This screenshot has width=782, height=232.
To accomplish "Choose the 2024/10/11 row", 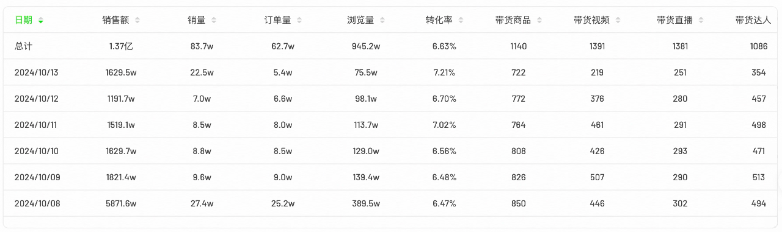I will 391,125.
